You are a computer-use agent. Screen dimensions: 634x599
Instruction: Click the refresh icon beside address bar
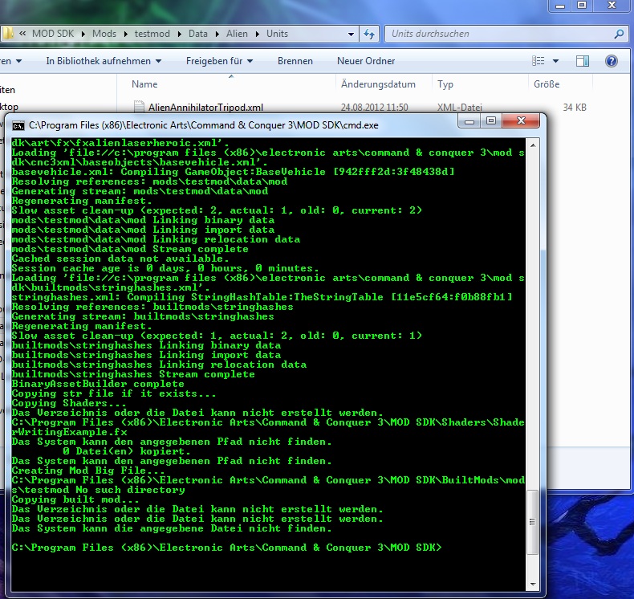[369, 35]
